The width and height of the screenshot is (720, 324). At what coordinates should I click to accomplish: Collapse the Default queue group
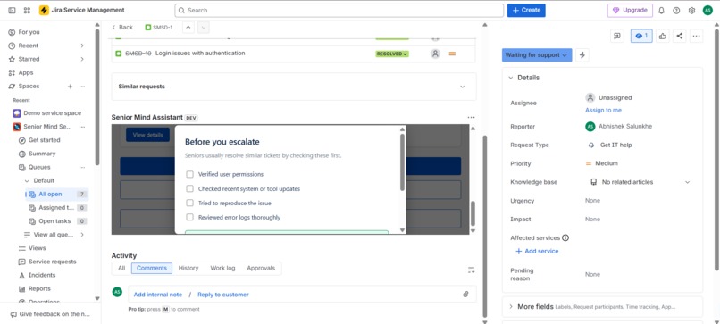click(x=27, y=181)
